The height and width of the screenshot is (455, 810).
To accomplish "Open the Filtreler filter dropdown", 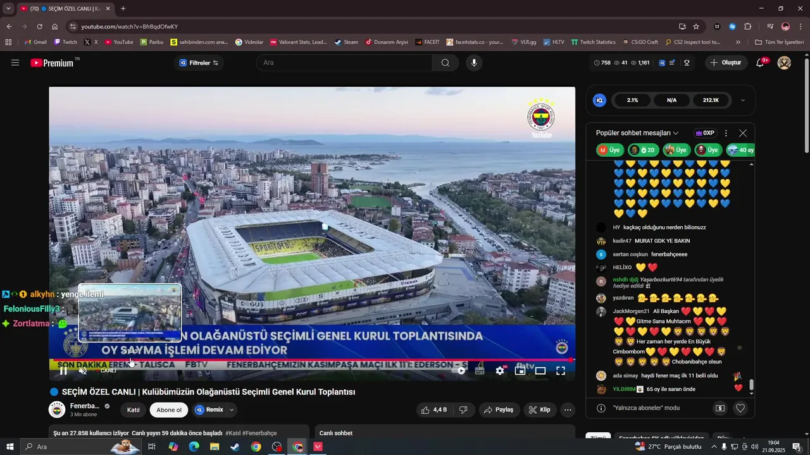I will tap(199, 63).
